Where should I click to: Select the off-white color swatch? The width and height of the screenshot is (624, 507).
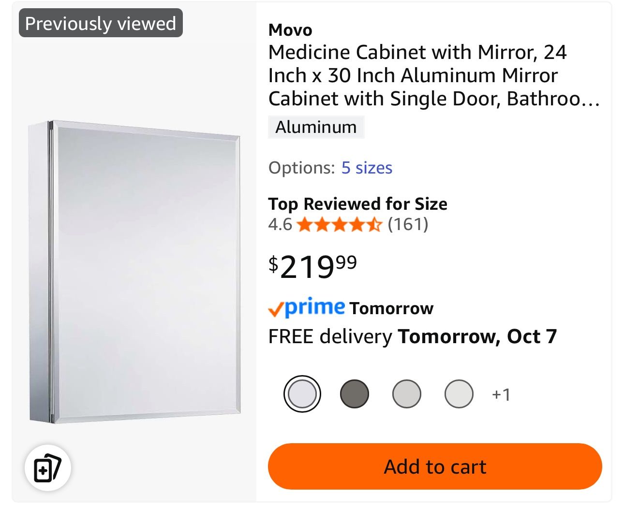(458, 393)
